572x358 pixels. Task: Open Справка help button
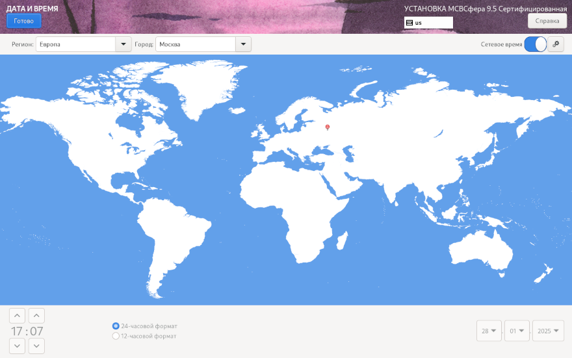tap(547, 21)
